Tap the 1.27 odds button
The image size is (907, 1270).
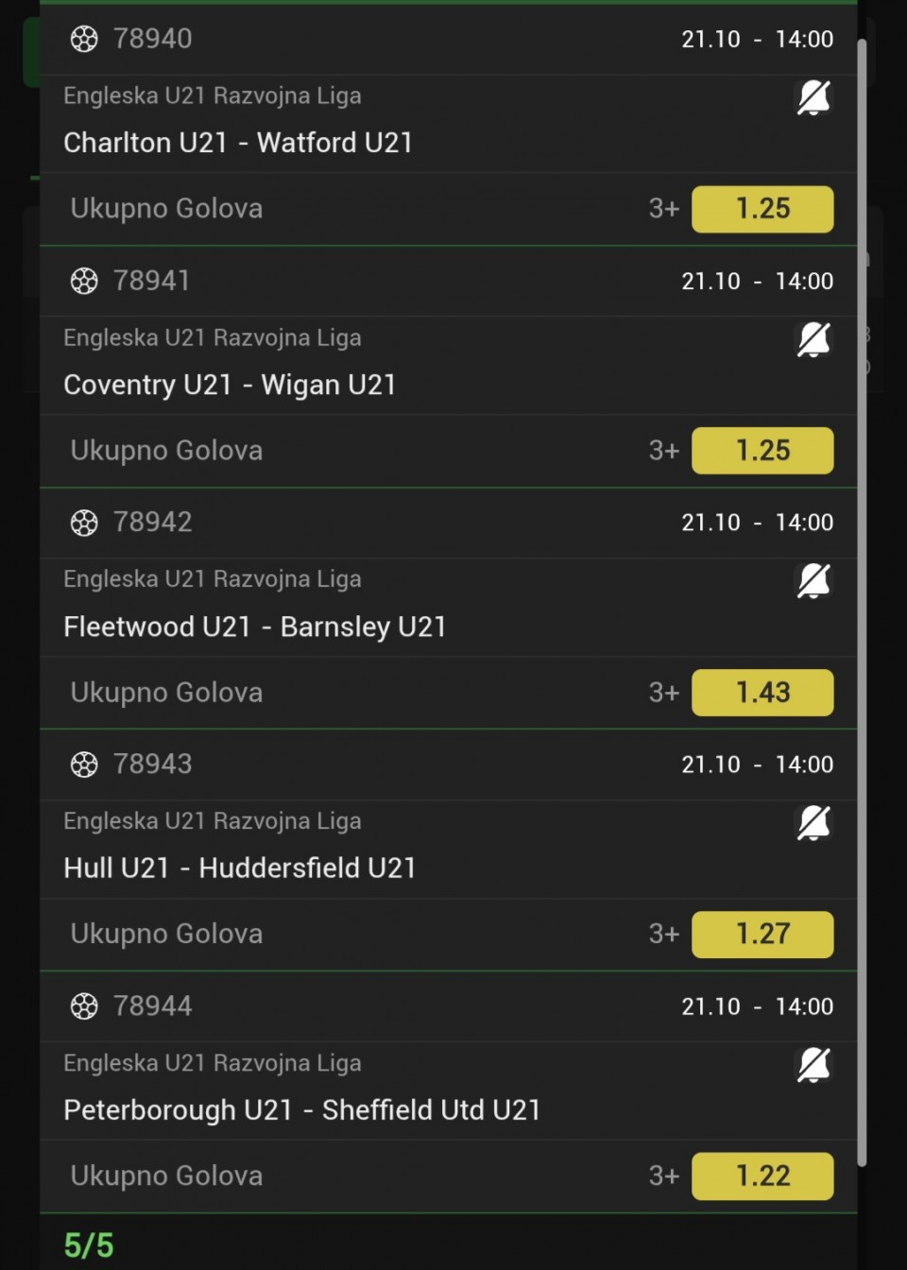(x=762, y=935)
